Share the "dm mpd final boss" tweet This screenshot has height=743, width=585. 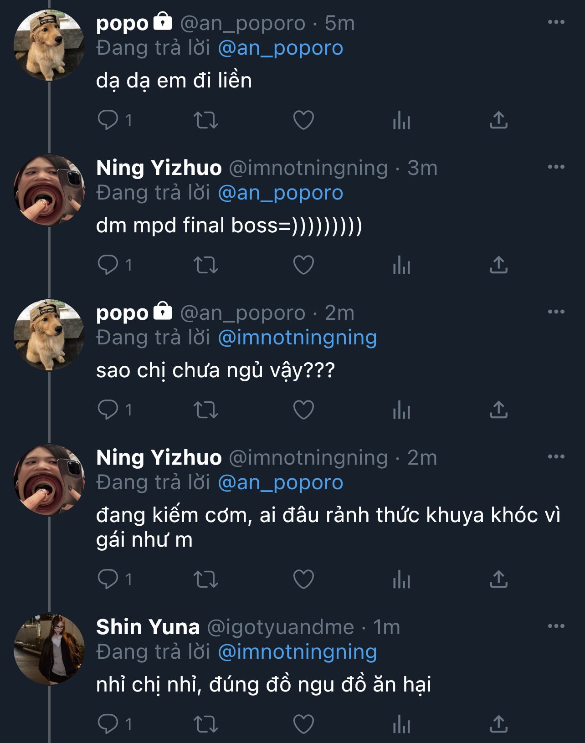(x=498, y=265)
